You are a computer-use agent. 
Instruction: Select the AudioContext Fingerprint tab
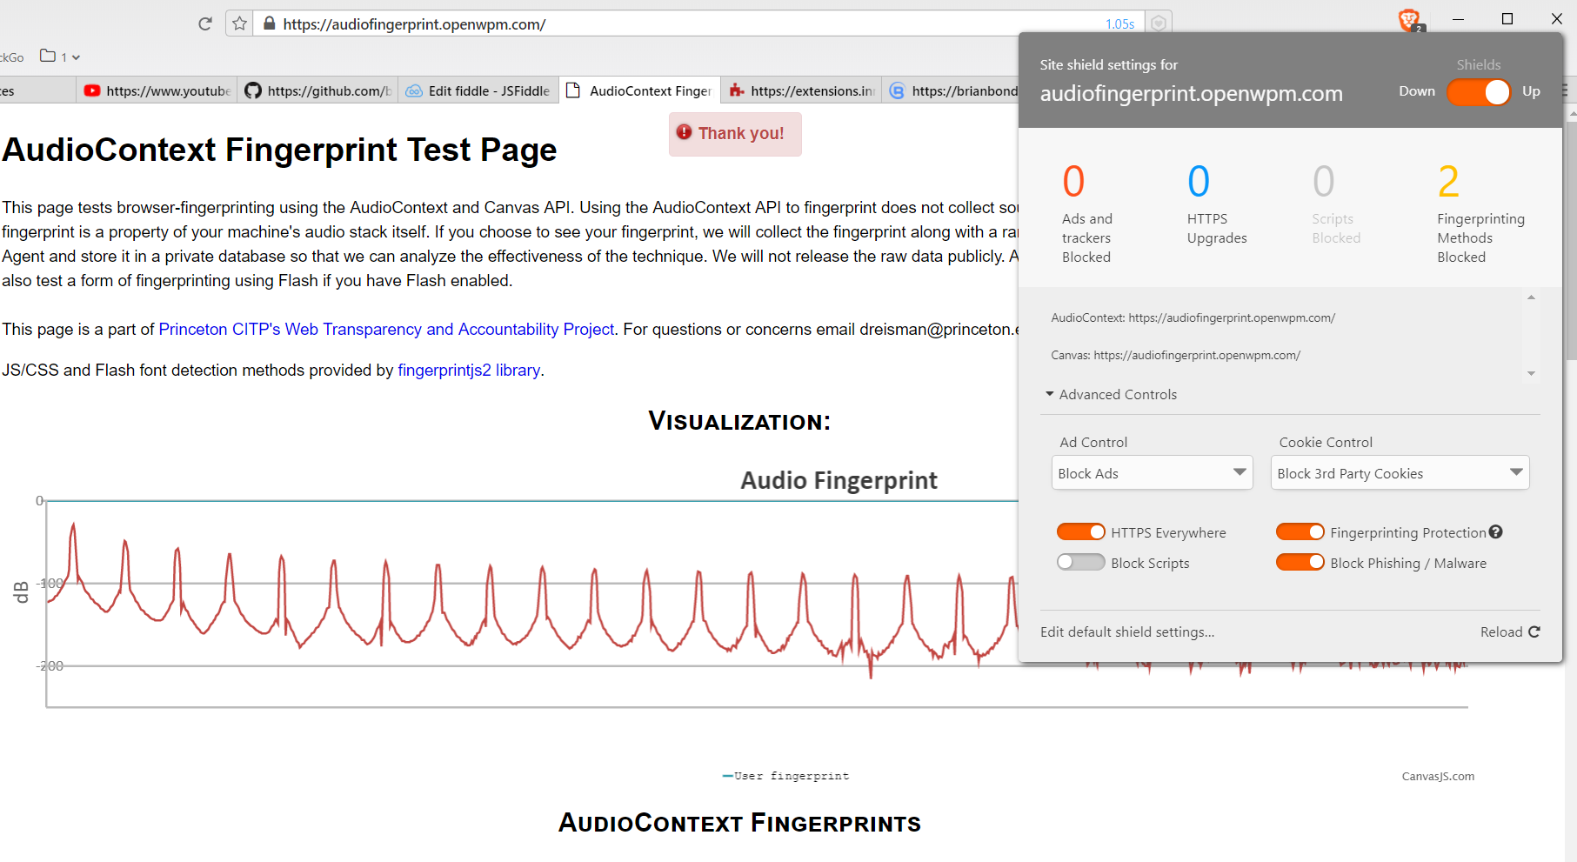coord(640,90)
